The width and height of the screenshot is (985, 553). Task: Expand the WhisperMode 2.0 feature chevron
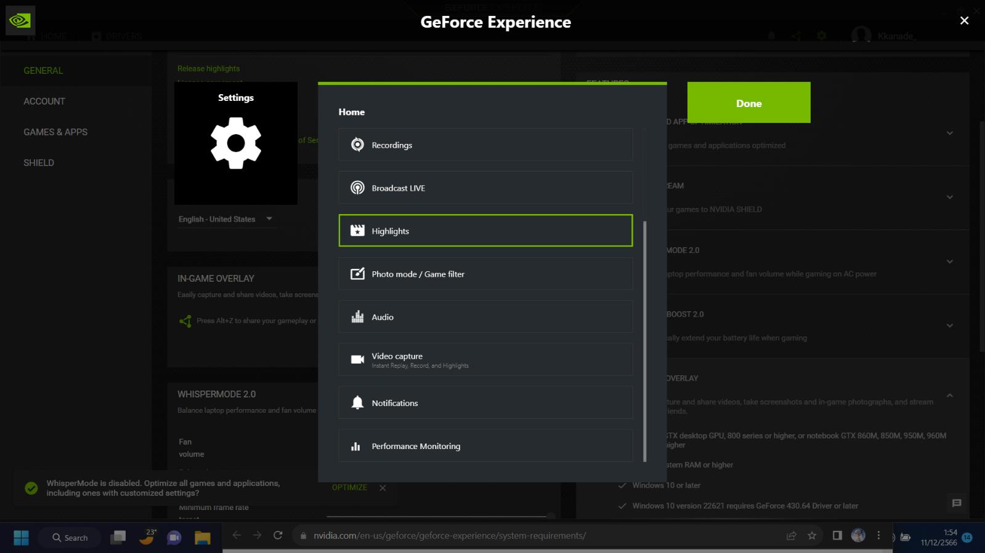pos(949,261)
